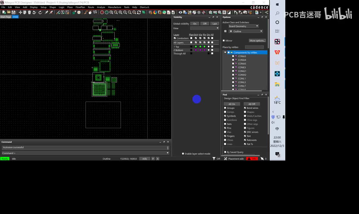Click the More options button
Screen dimensions: 359x214
[x=257, y=41]
